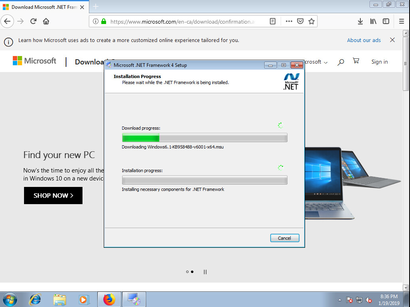Open the Firefox hamburger menu
Screen dimensions: 410x307
pyautogui.click(x=402, y=22)
